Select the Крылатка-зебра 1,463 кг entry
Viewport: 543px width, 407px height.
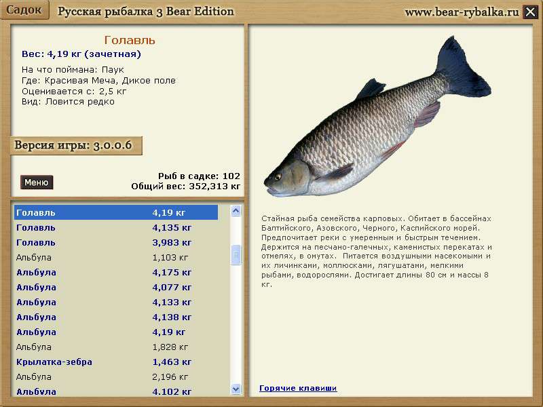coord(115,362)
